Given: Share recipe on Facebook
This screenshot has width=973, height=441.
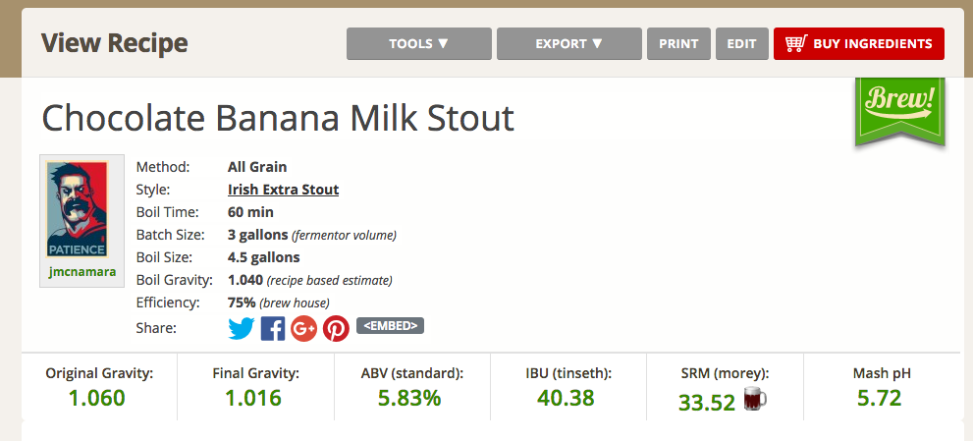Looking at the screenshot, I should [x=273, y=328].
